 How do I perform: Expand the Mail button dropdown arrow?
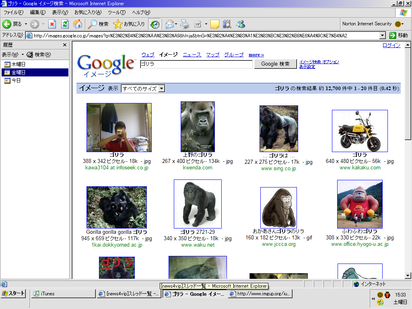(x=176, y=24)
